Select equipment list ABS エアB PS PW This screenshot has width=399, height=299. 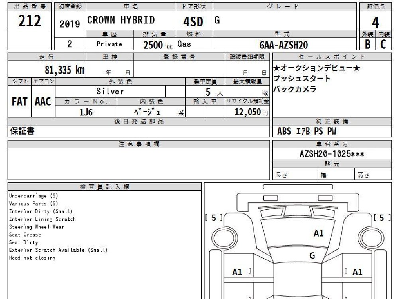[307, 131]
